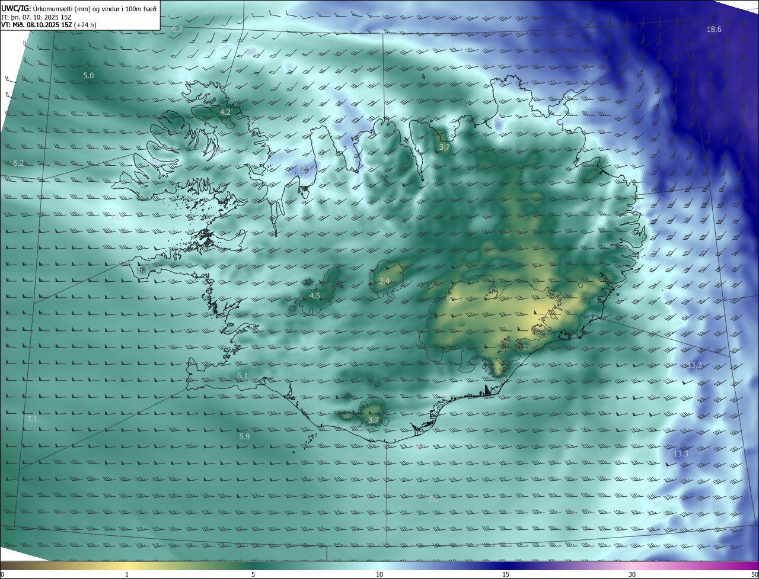This screenshot has height=579, width=759.
Task: Click the 'VT: Mið. 08.10.2025 15Z (+24 h)' valid time
Action: 49,25
